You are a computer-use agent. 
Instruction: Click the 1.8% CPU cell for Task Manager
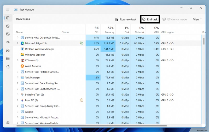93,77
